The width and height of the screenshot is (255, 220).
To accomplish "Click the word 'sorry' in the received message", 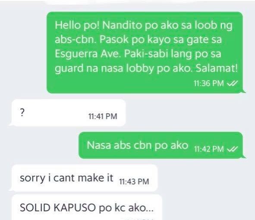I will (32, 179).
